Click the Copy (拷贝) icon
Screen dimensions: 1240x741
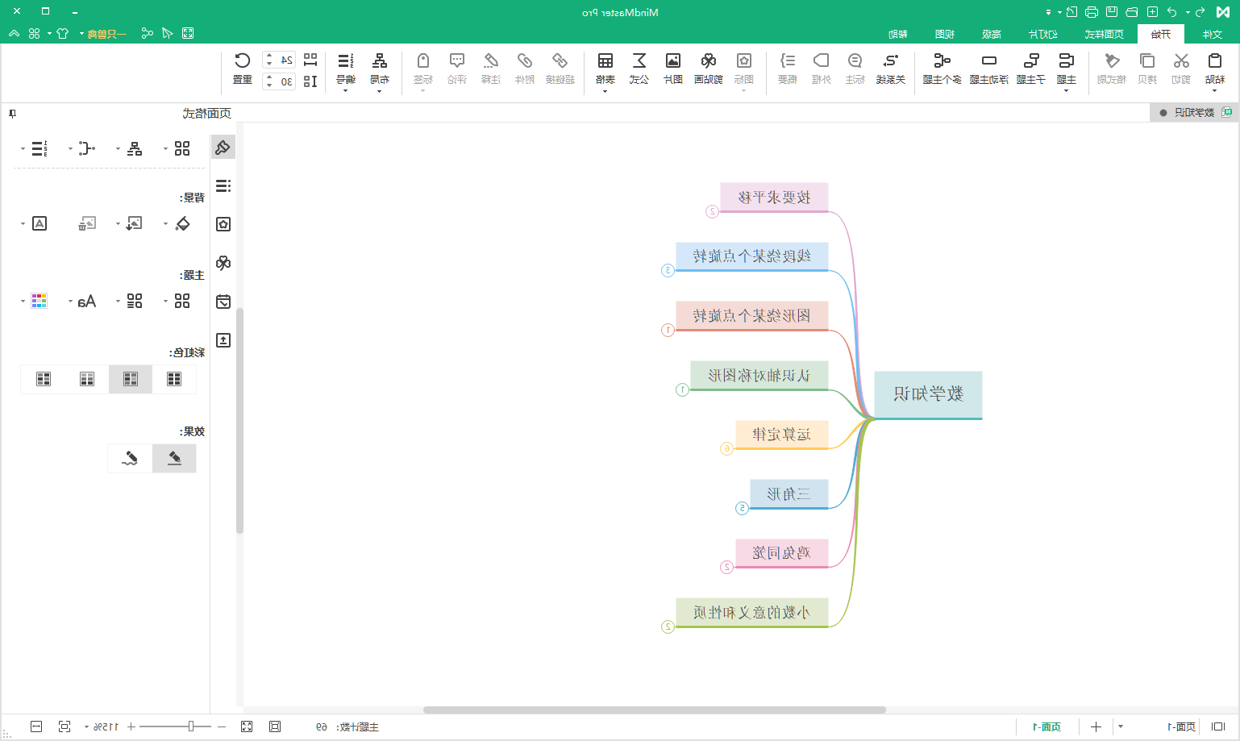1147,61
